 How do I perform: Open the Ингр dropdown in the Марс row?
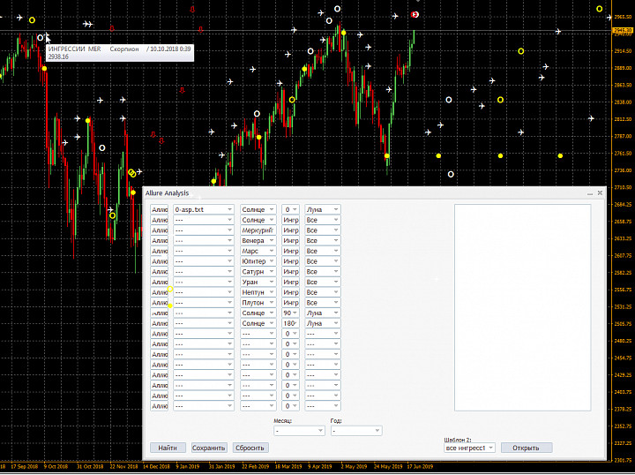(290, 251)
